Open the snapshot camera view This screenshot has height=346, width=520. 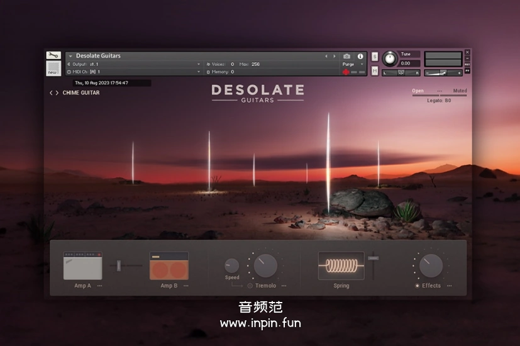pos(346,56)
